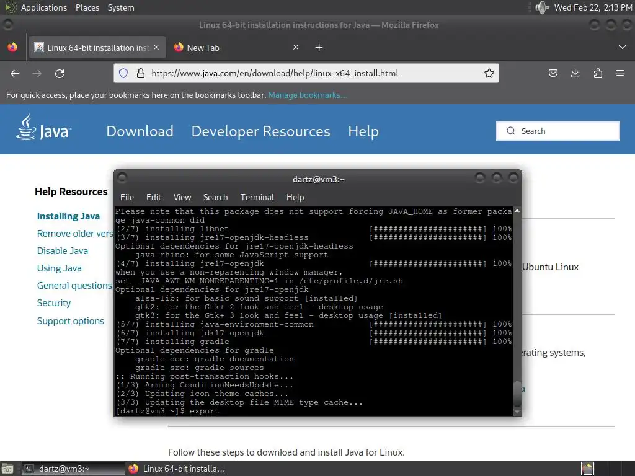The width and height of the screenshot is (635, 476).
Task: Open the terminal View menu
Action: pos(182,197)
